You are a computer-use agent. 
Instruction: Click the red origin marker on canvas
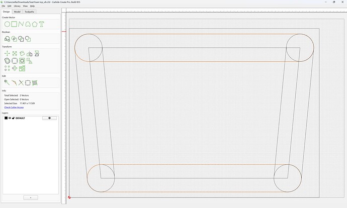point(69,197)
